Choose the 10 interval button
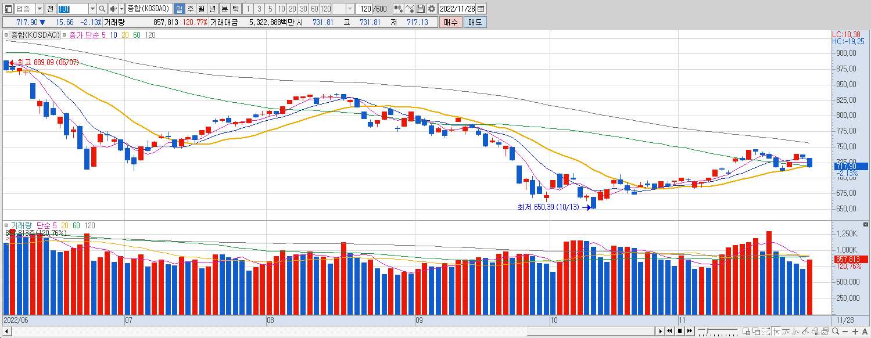871x338 pixels. pyautogui.click(x=281, y=9)
